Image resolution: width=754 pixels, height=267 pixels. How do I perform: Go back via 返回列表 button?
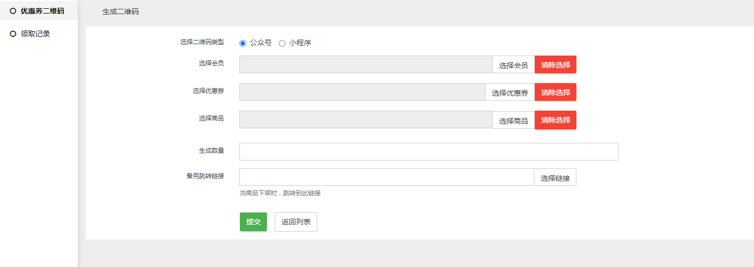295,222
